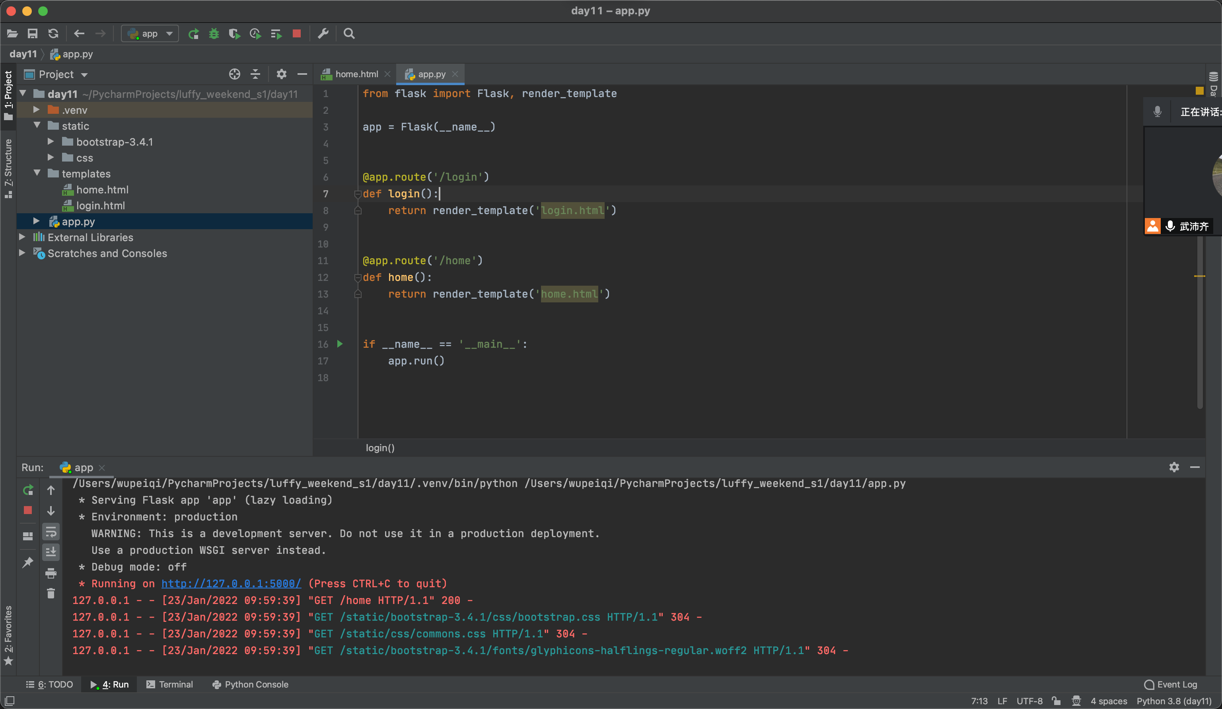Click locate file crosshair in Project panel
The height and width of the screenshot is (709, 1222).
pos(235,74)
